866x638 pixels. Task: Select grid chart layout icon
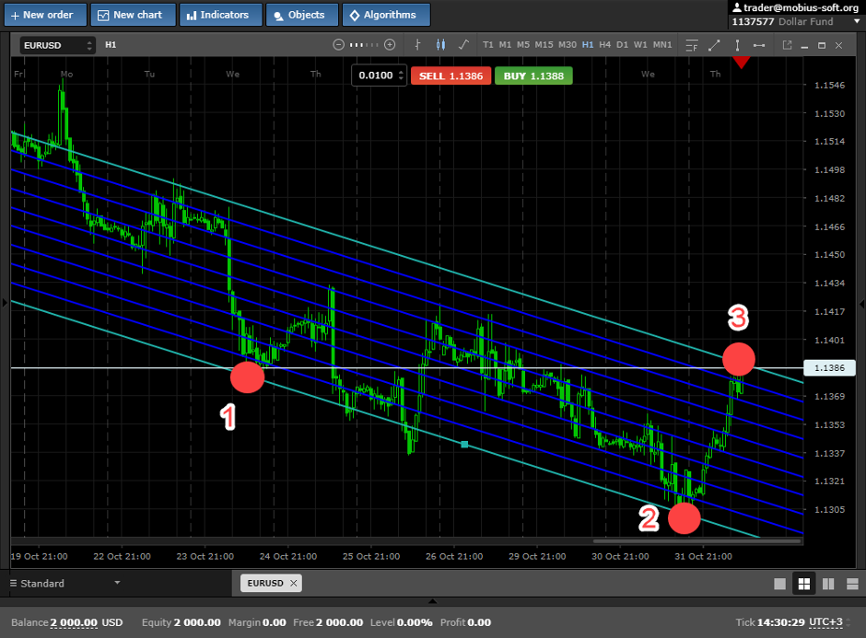(x=804, y=584)
